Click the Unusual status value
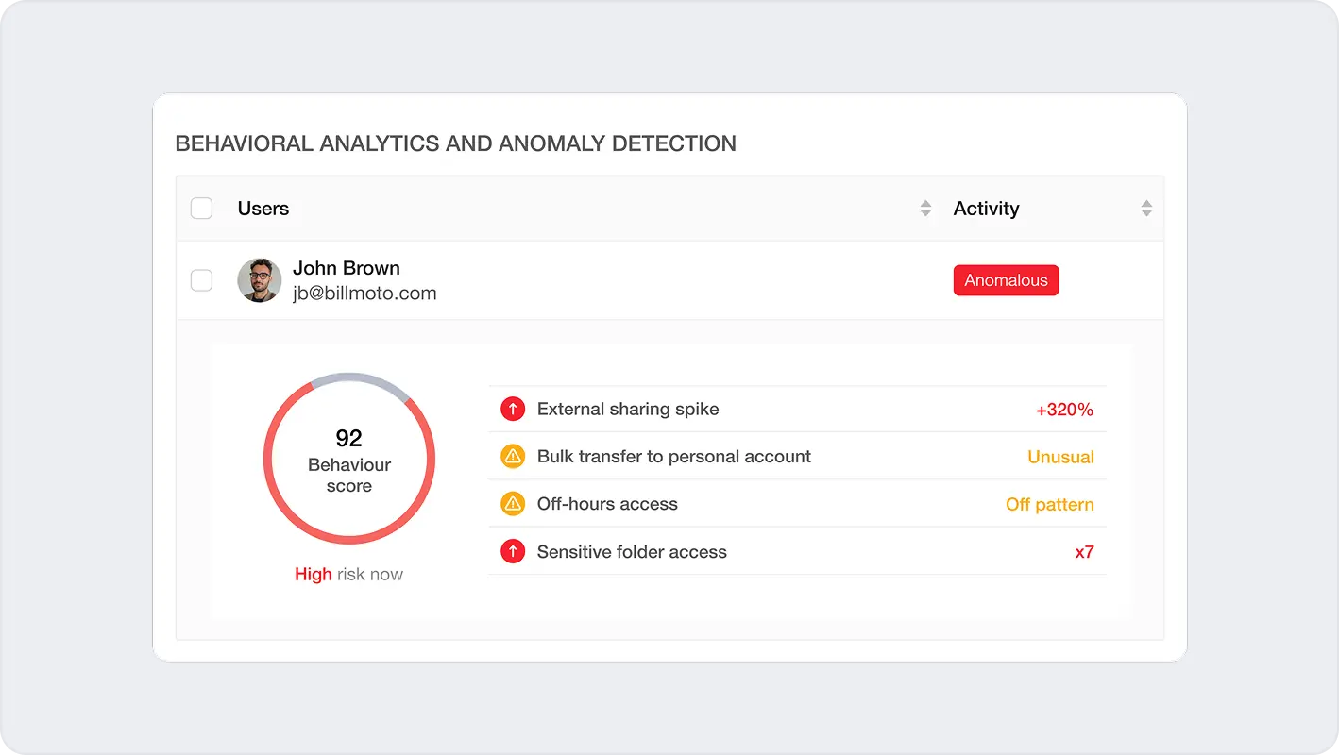Viewport: 1339px width, 755px height. click(x=1060, y=457)
